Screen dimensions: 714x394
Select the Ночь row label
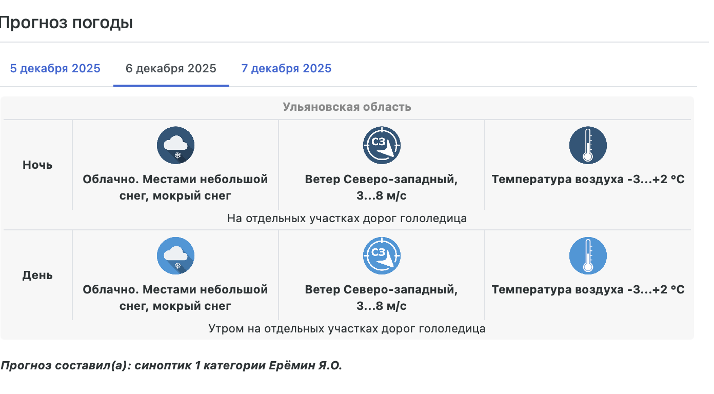tap(37, 165)
